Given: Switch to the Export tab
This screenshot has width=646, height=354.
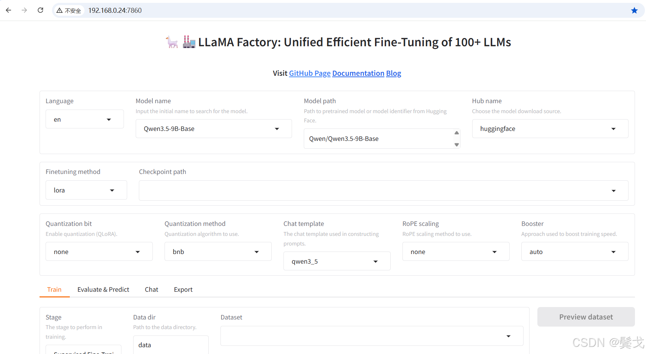Looking at the screenshot, I should pyautogui.click(x=183, y=289).
